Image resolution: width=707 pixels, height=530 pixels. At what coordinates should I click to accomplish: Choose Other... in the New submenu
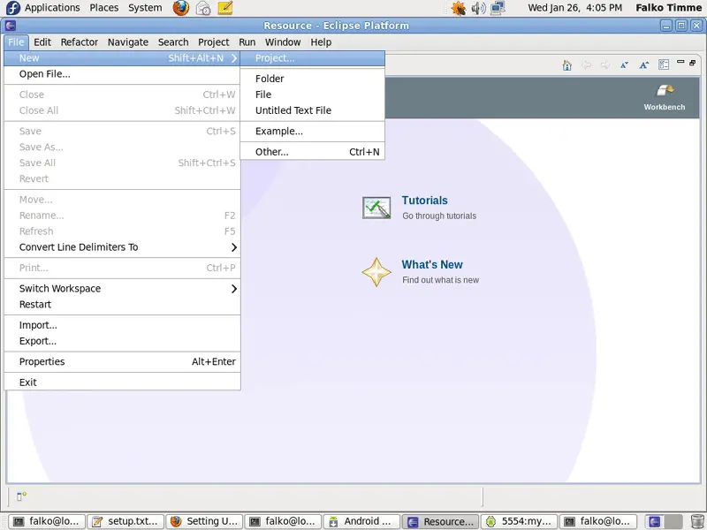(313, 152)
